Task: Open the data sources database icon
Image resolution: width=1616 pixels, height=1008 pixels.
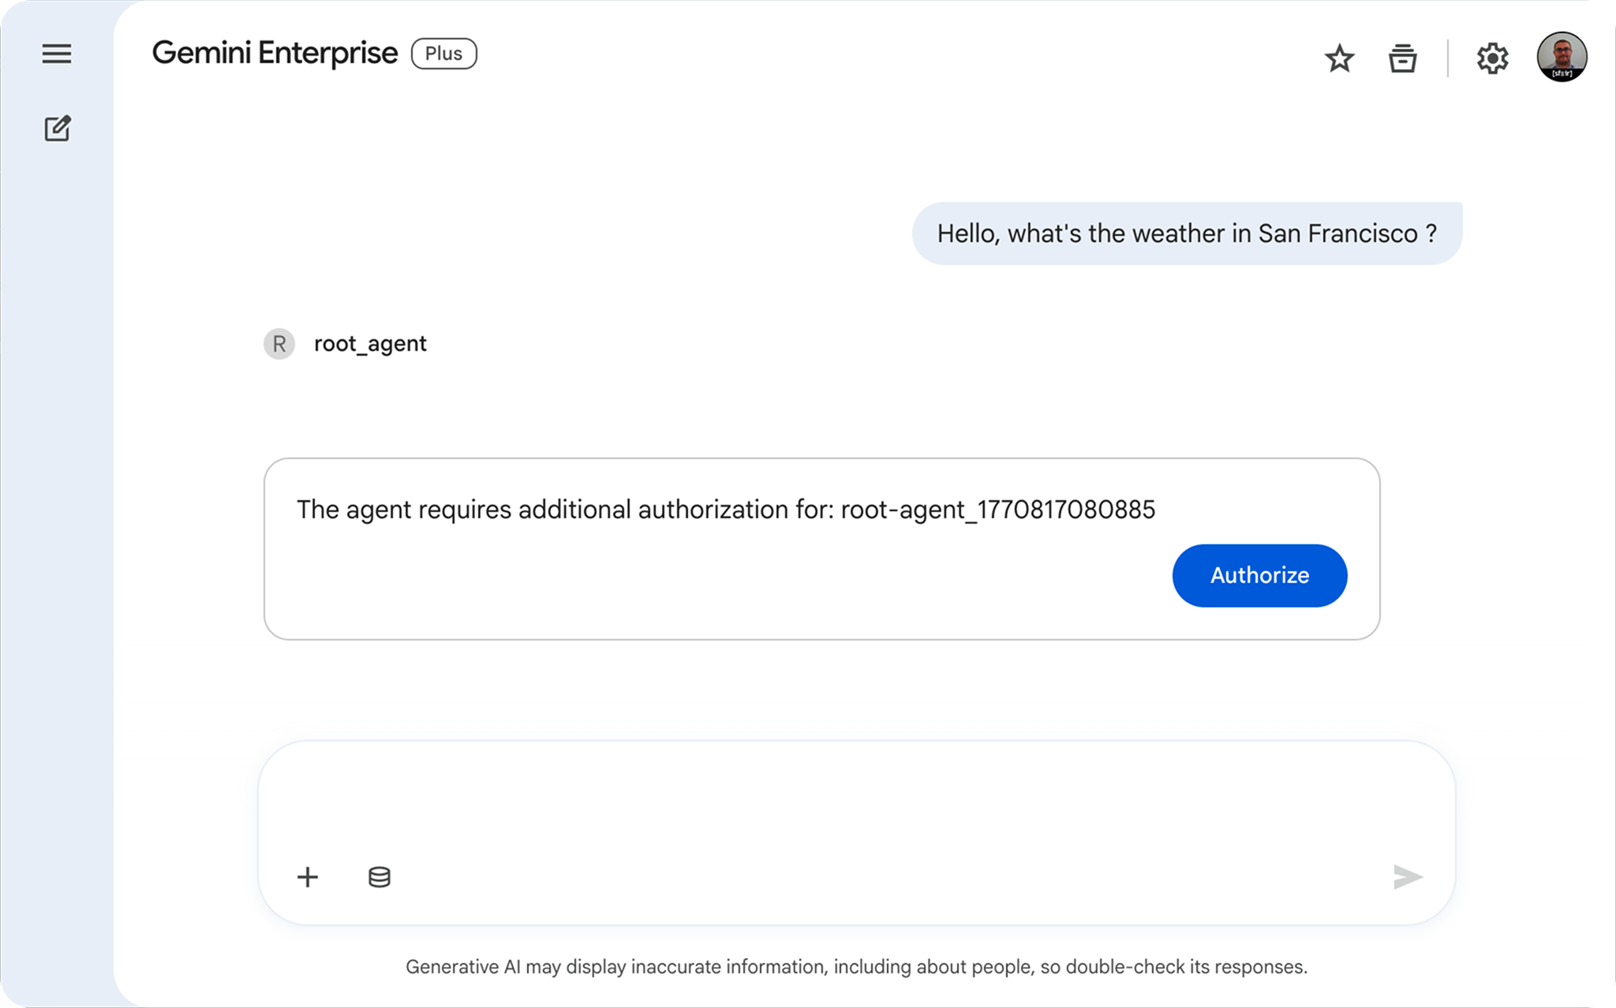Action: coord(380,876)
